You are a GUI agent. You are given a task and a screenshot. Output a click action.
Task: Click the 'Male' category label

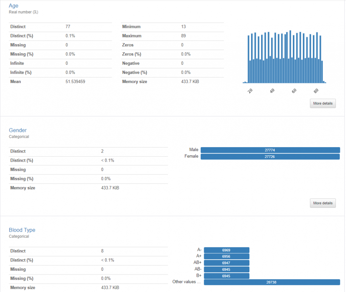coord(194,150)
